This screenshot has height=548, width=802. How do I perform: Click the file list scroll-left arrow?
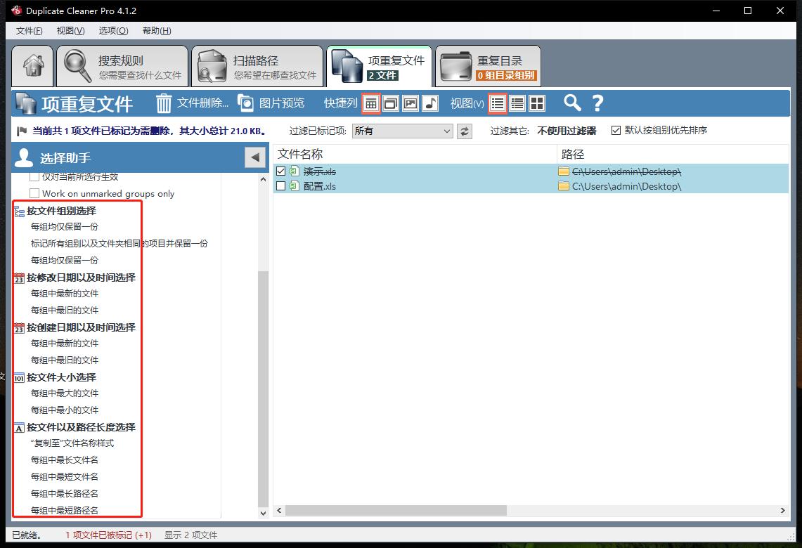[x=279, y=510]
